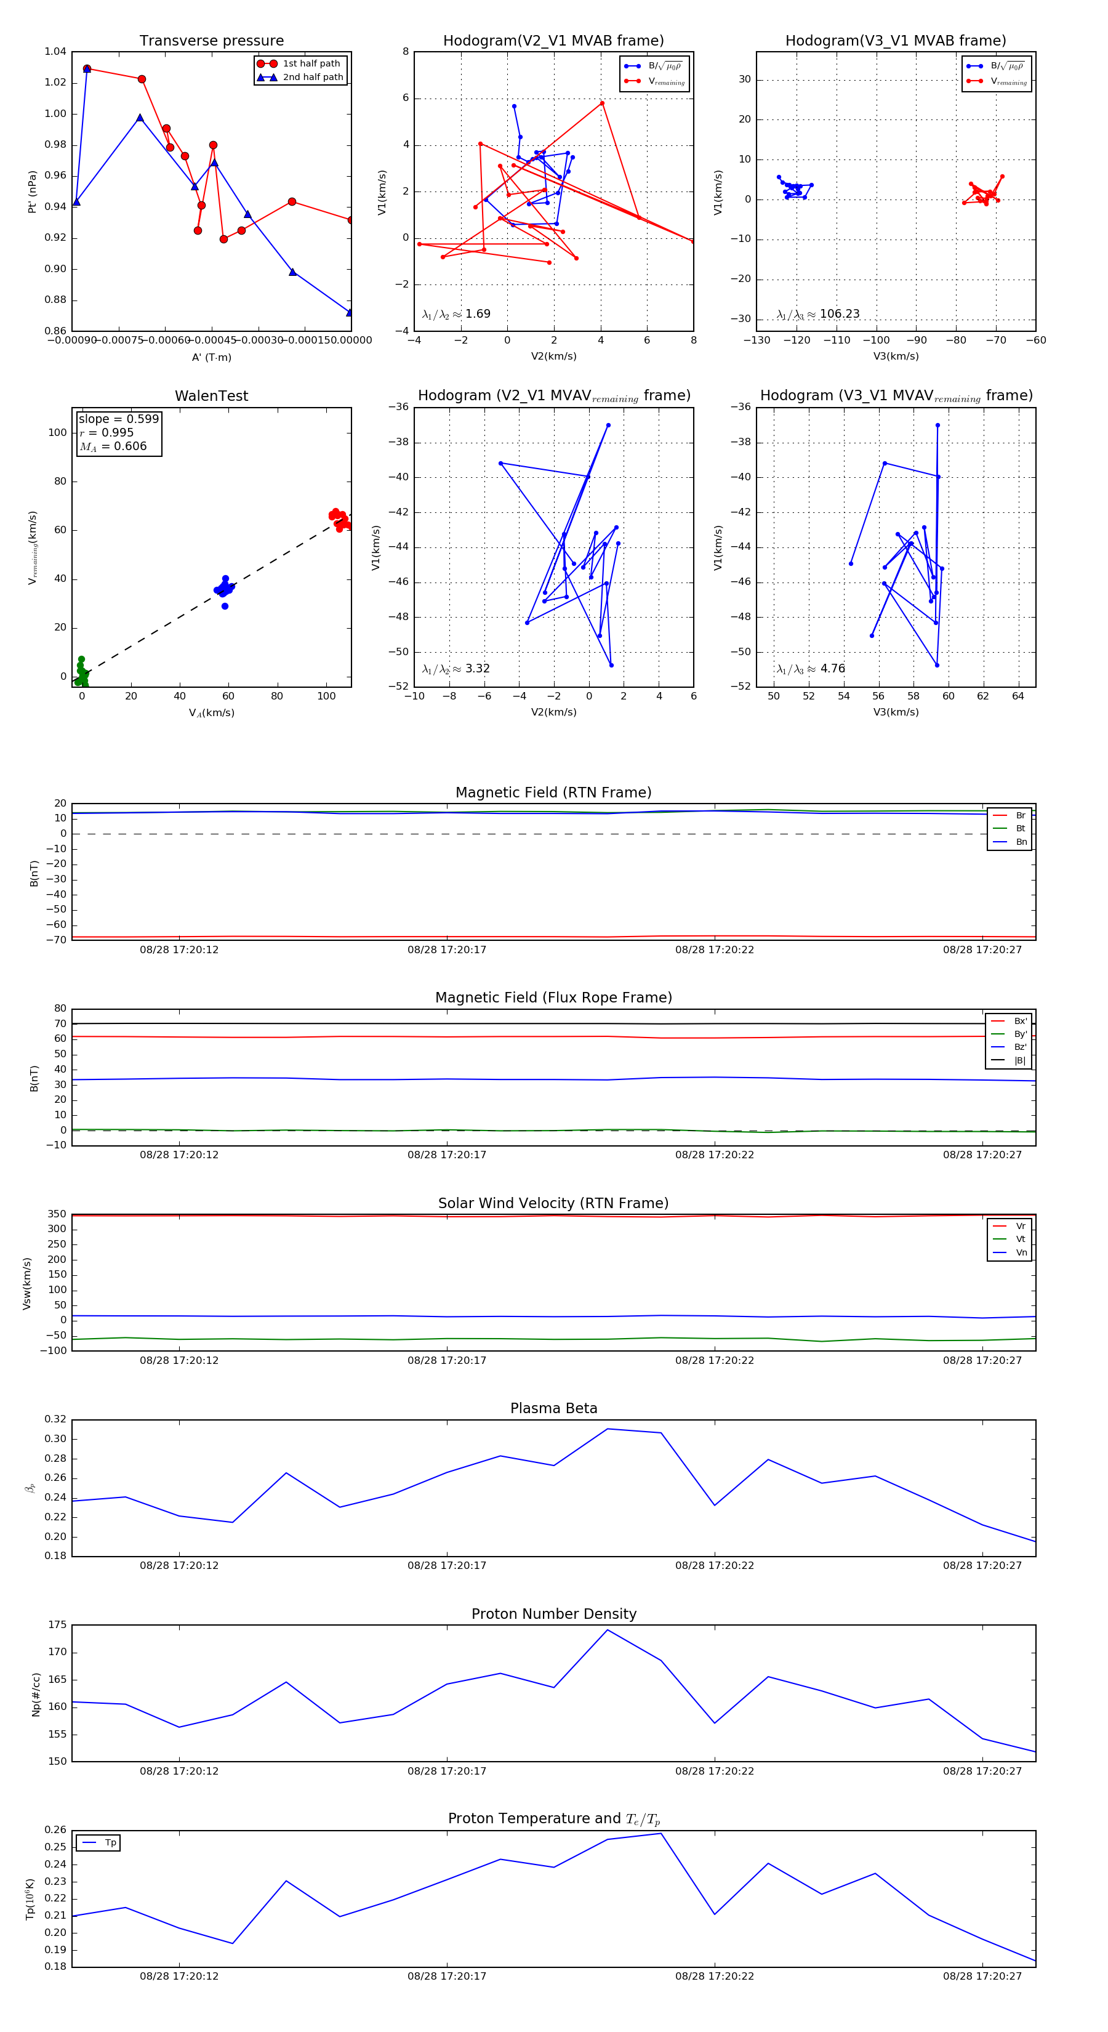Click the λ1/λ2 ≈ 3.32 annotation

456,669
